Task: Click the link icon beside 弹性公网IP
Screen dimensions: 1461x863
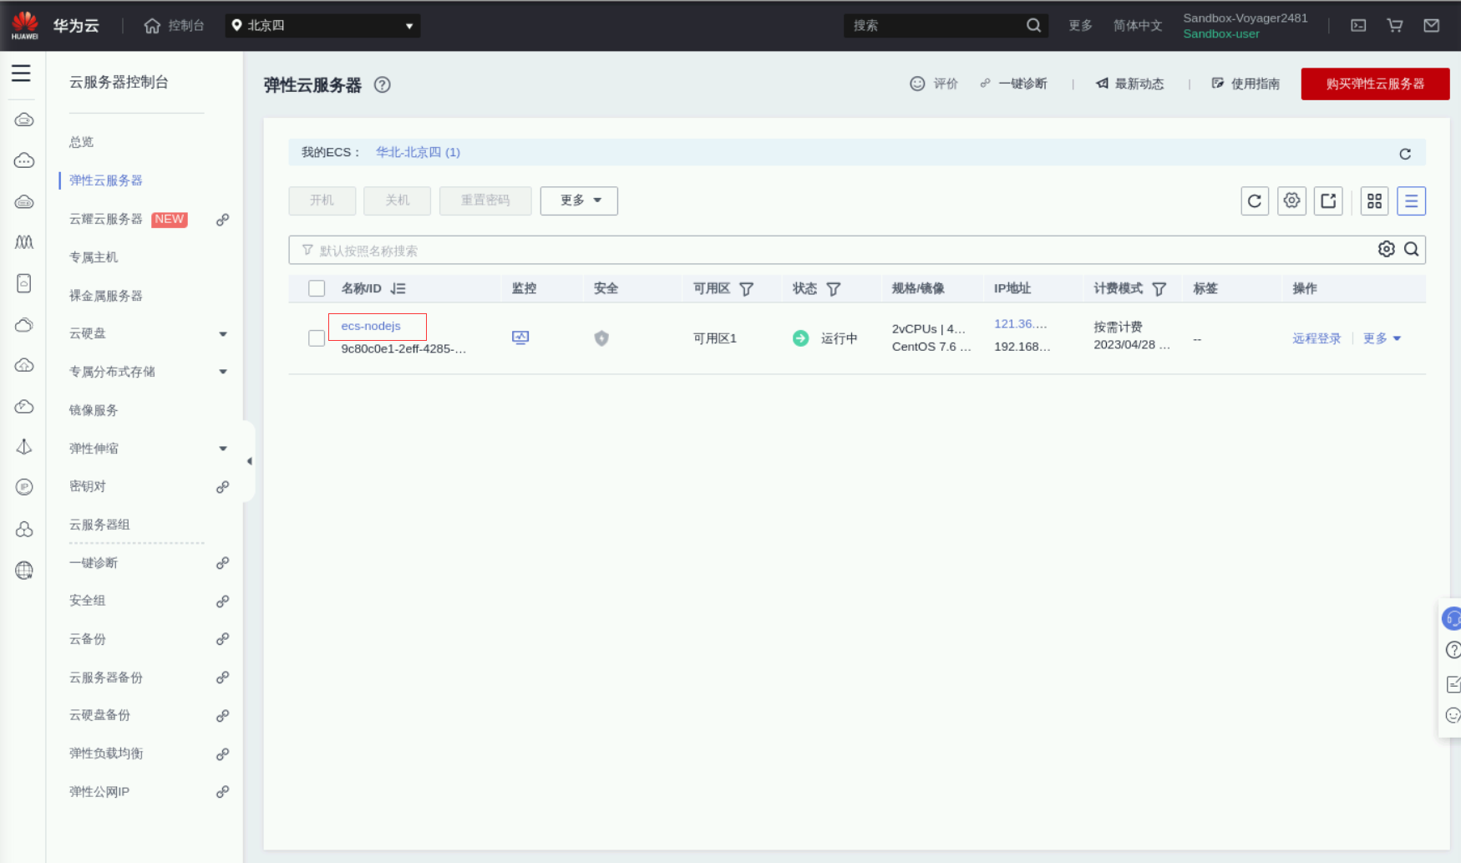Action: (222, 792)
